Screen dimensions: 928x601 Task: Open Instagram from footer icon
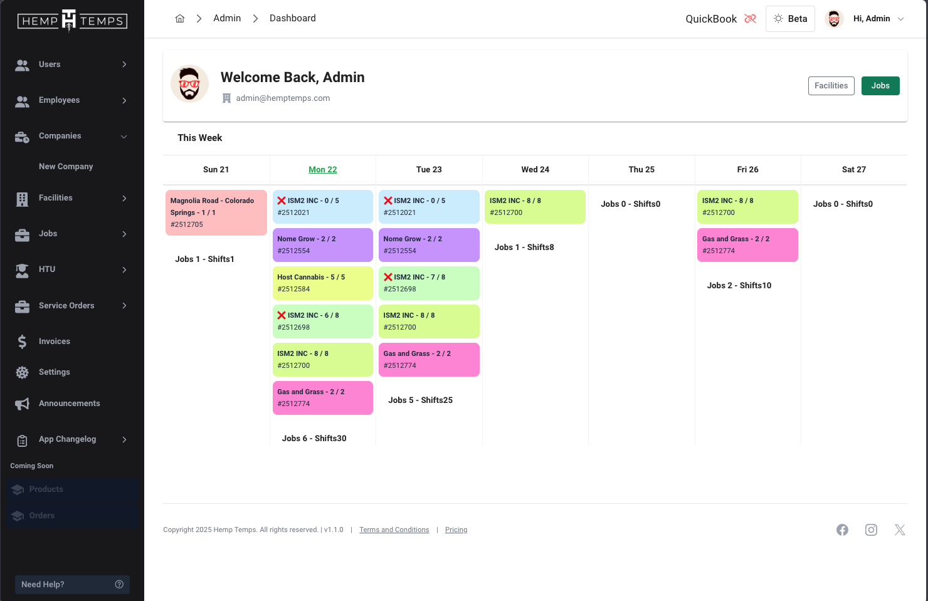click(x=871, y=530)
